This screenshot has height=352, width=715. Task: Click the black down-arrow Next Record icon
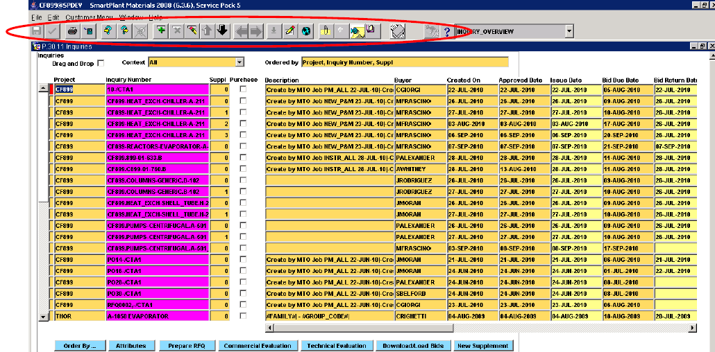pyautogui.click(x=222, y=31)
